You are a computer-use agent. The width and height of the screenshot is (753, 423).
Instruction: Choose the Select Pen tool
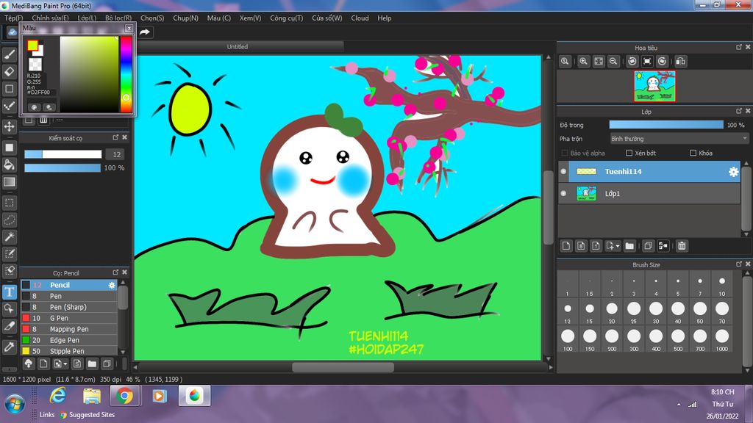[x=9, y=253]
